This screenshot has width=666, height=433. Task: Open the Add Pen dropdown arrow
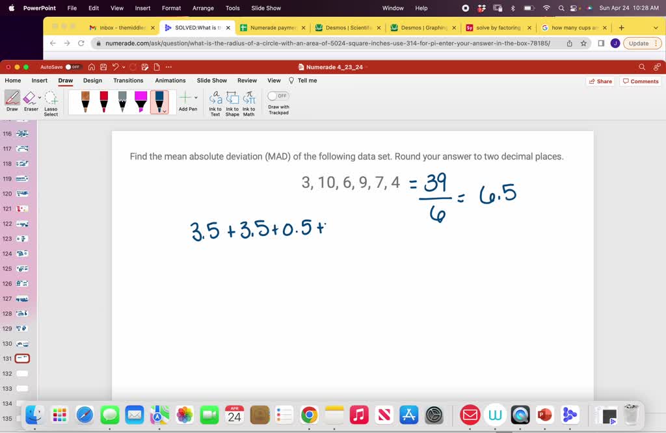coord(196,98)
